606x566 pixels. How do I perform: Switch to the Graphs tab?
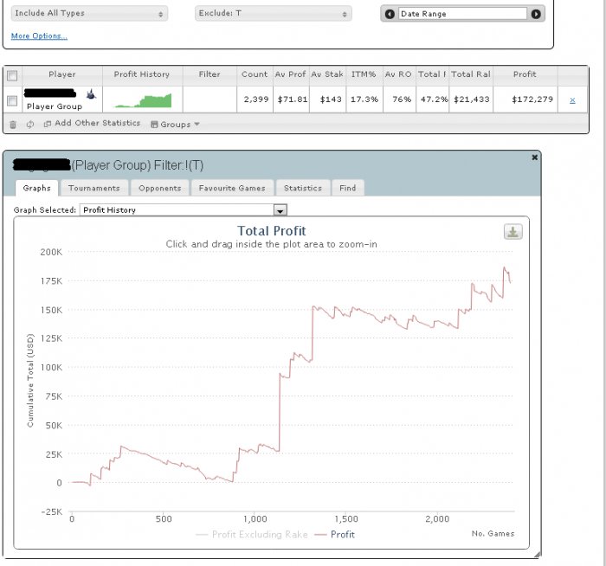[x=36, y=188]
